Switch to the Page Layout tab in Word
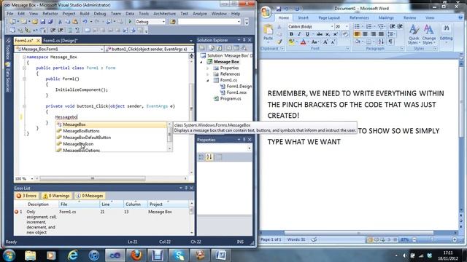 pyautogui.click(x=329, y=17)
